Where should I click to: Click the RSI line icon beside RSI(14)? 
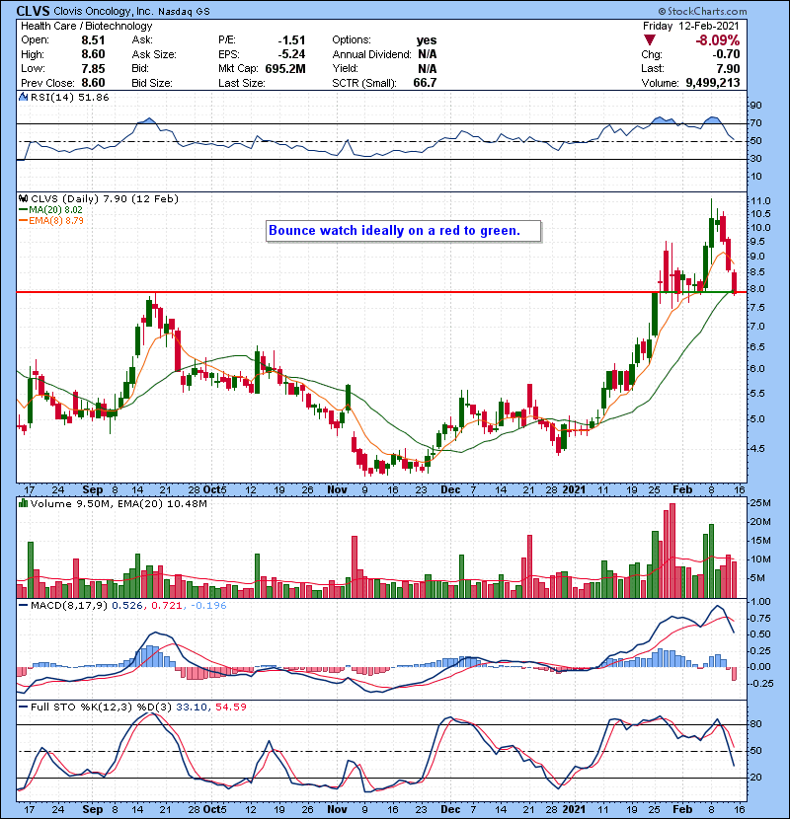23,97
